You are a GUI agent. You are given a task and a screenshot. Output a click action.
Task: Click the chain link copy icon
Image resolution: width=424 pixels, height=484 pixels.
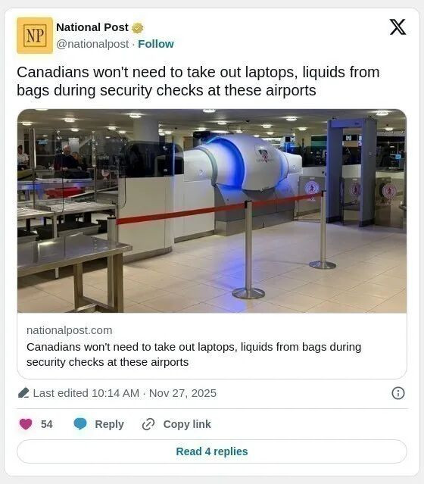[148, 424]
